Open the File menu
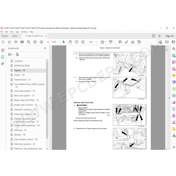This screenshot has width=176, height=176. [2, 32]
